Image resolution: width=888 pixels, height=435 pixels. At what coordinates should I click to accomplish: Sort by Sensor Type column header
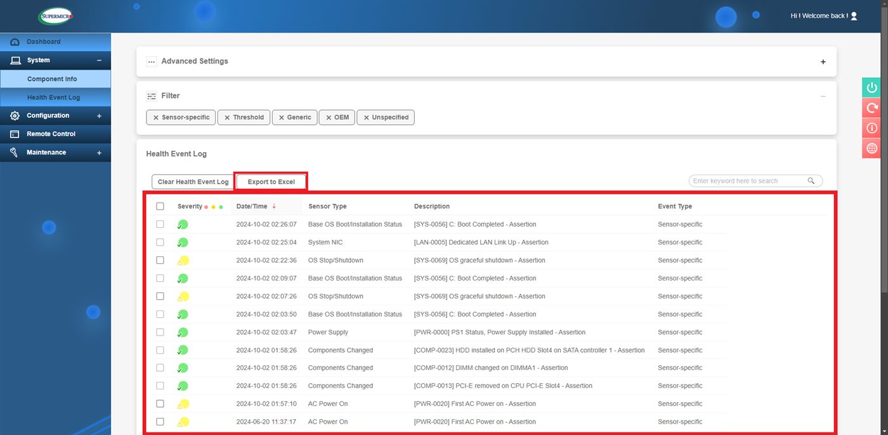point(327,206)
